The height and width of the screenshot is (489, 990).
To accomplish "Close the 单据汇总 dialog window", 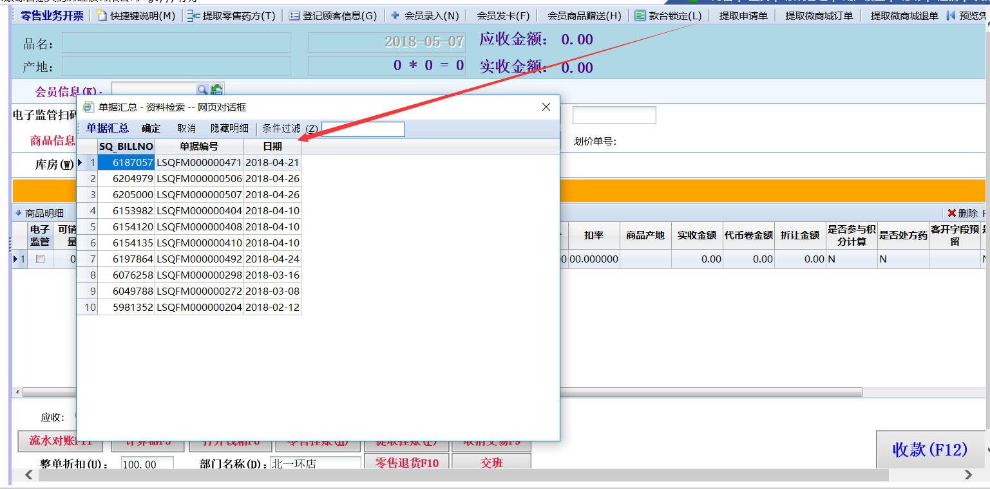I will [546, 107].
